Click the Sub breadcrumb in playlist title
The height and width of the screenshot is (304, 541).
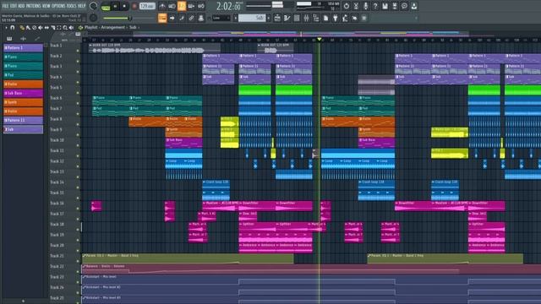(133, 28)
